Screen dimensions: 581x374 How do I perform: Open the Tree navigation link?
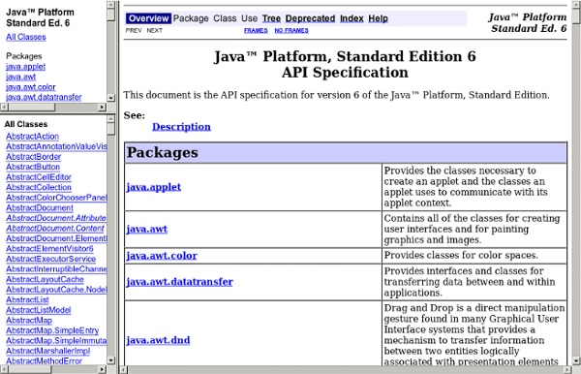click(x=271, y=18)
